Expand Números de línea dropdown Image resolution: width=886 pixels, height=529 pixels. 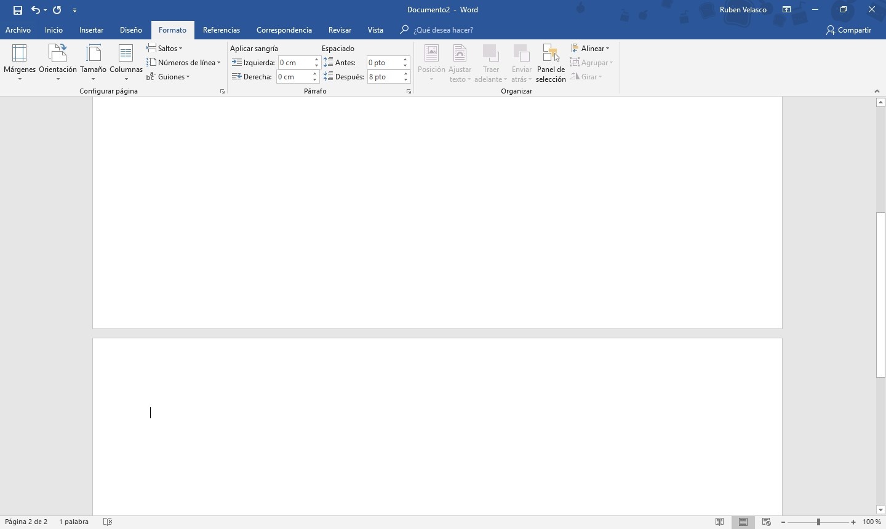183,62
